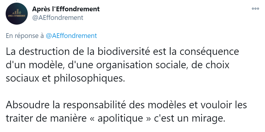
Task: Click the word "choix" in the tweet text
Action: click(216, 65)
